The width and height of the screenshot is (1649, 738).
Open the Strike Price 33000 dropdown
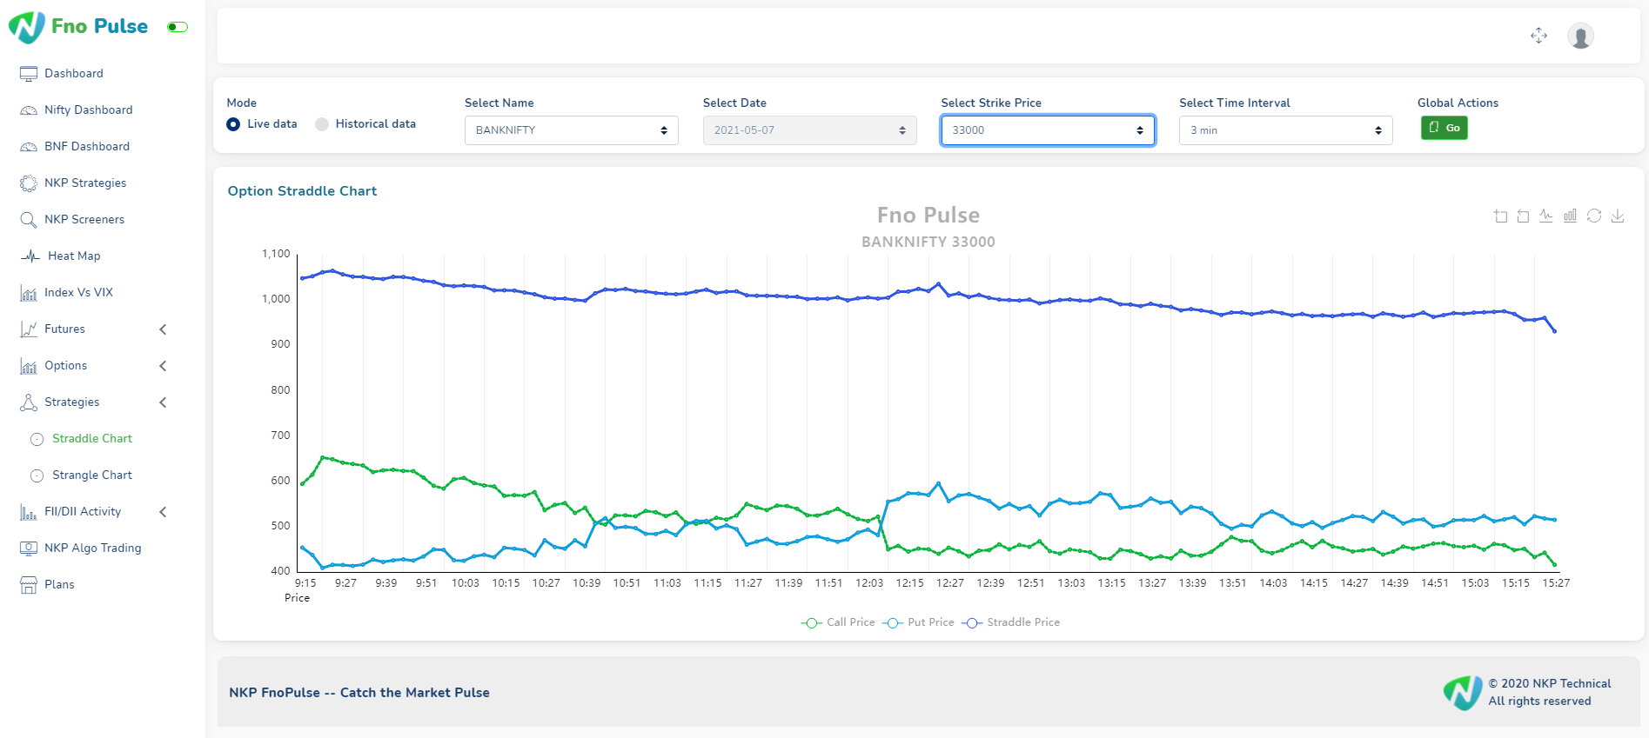(1048, 130)
